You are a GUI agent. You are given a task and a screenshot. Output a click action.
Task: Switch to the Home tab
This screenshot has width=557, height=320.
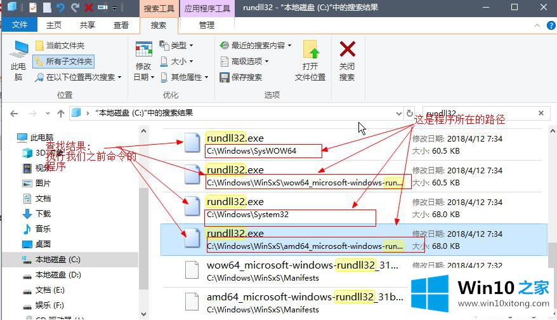(x=54, y=25)
